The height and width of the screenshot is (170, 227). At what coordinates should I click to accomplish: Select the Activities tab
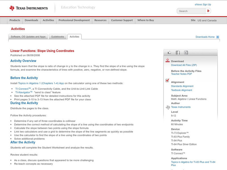coord(74,37)
